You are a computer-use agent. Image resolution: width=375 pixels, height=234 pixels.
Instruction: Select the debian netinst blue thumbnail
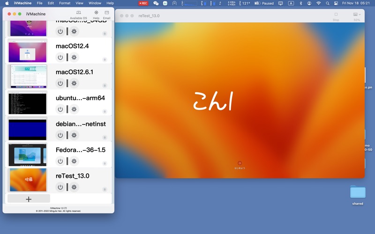28,129
